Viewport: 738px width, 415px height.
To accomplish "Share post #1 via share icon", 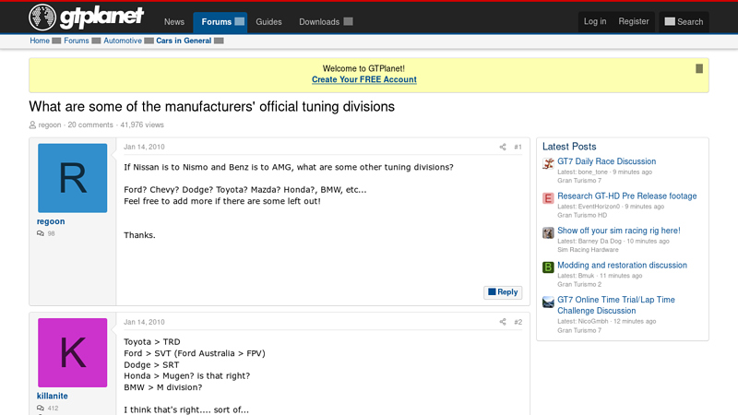I will (503, 148).
